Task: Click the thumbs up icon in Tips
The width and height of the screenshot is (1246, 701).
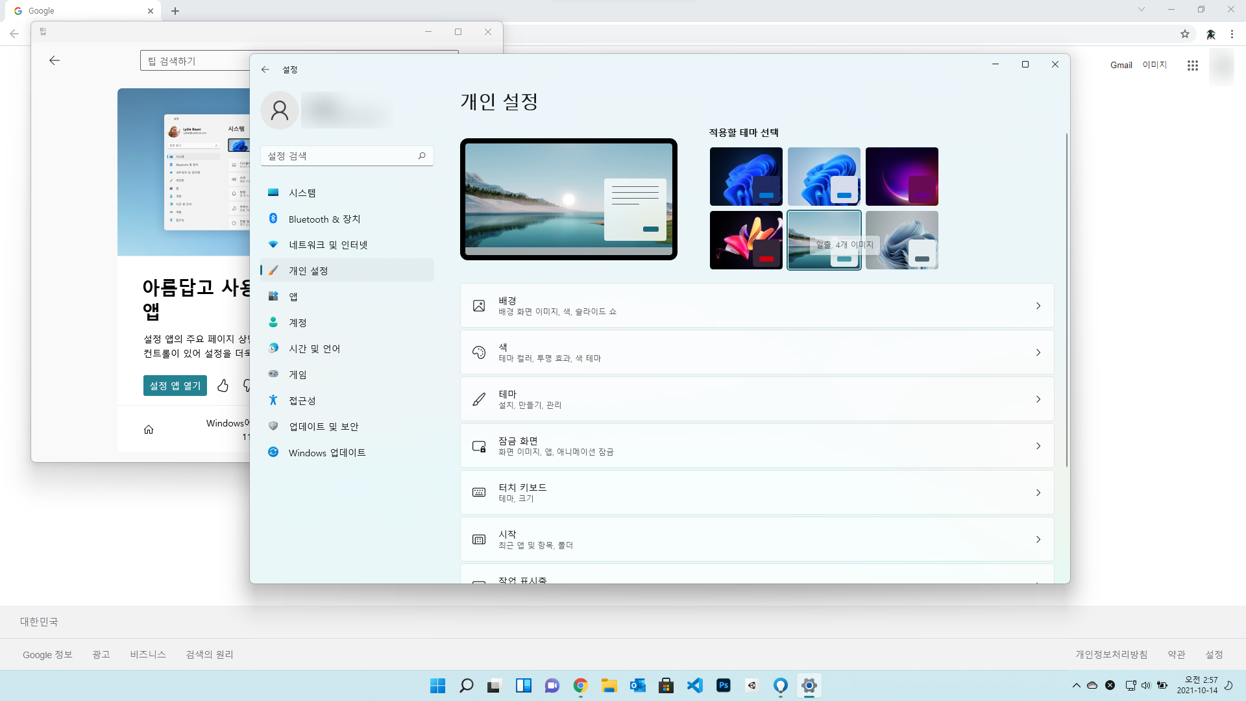Action: pyautogui.click(x=223, y=386)
